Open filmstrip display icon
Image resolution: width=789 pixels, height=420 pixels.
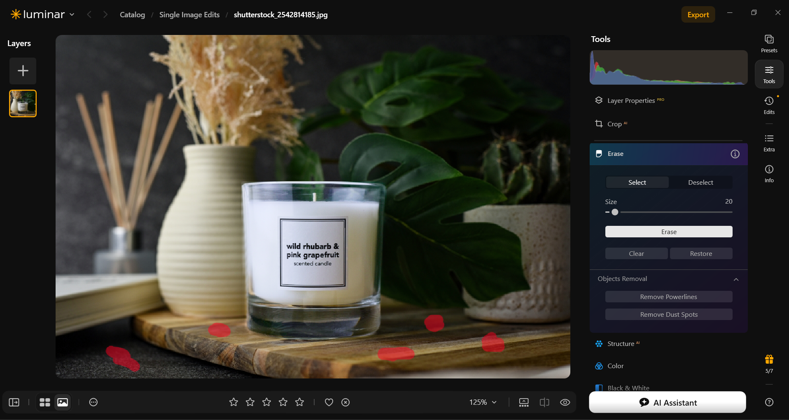(x=524, y=402)
